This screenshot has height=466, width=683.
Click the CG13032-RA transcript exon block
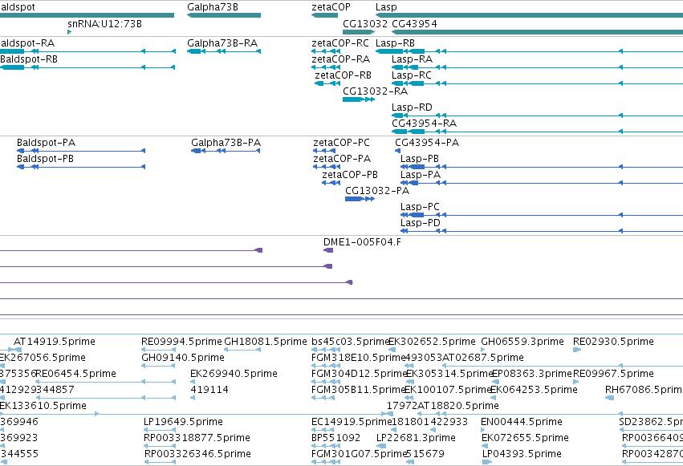tap(353, 99)
